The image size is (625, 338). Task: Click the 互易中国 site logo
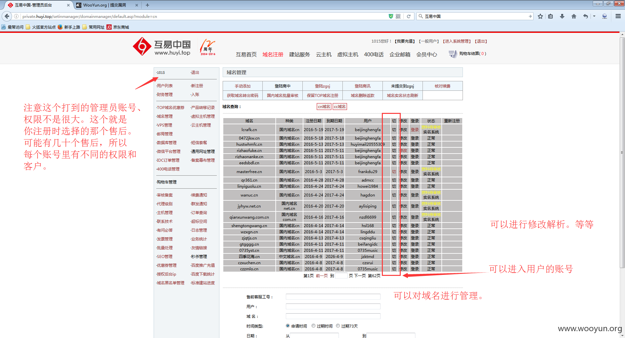click(x=162, y=47)
